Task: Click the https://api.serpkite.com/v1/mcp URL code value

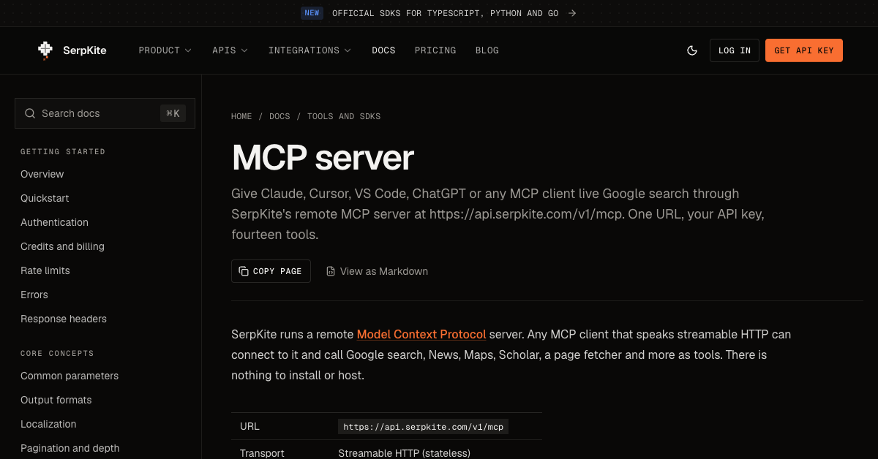Action: point(424,427)
